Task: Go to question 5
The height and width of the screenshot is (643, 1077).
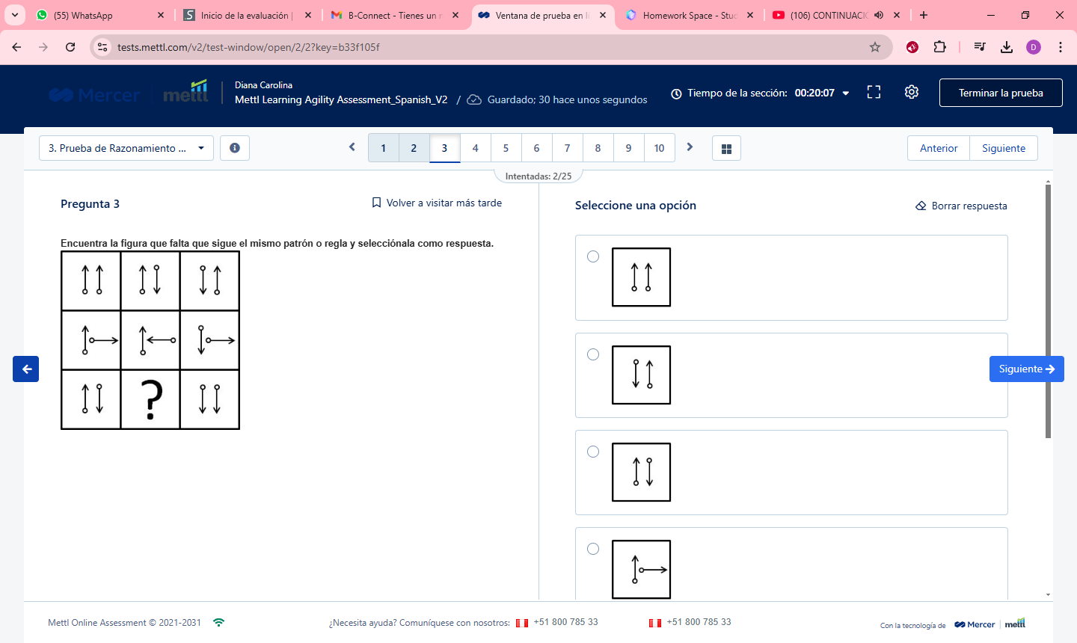Action: pos(506,148)
